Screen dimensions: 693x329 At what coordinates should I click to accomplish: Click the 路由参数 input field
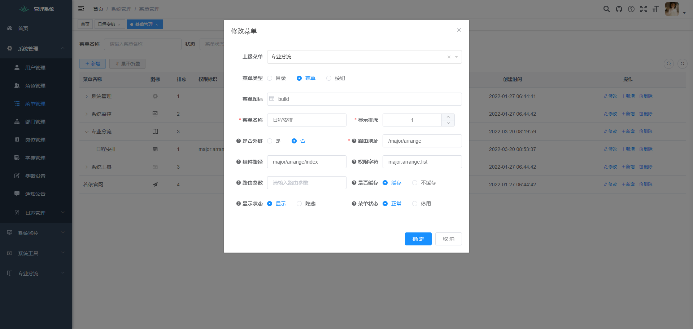[307, 183]
